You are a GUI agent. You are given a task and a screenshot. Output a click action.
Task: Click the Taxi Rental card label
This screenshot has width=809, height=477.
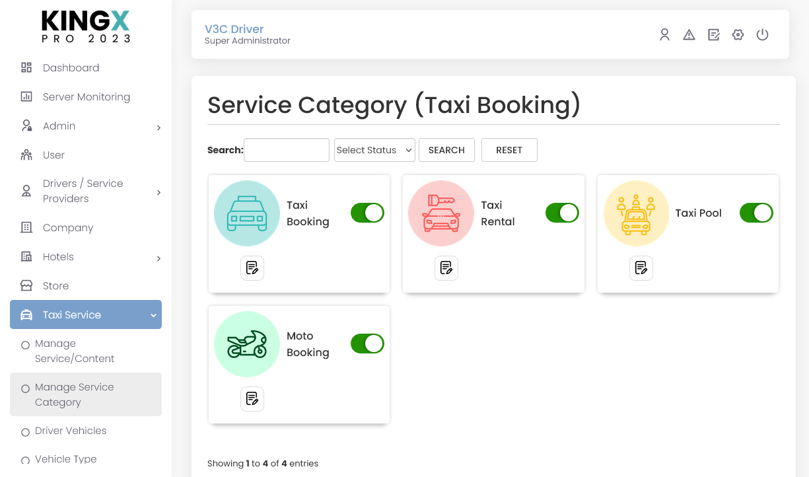(x=498, y=213)
